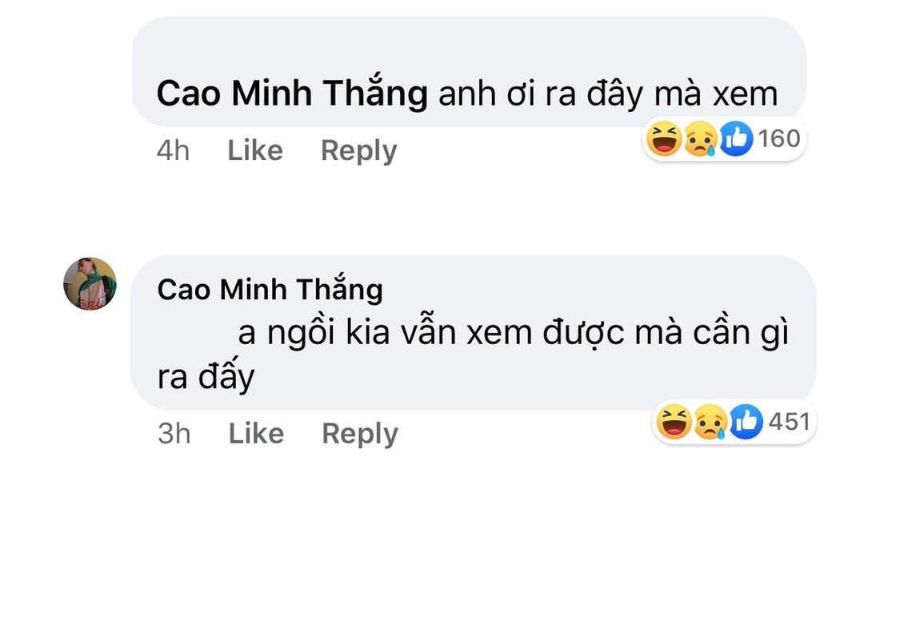Reply to the comment posted 4h ago
Image resolution: width=920 pixels, height=617 pixels.
(358, 151)
